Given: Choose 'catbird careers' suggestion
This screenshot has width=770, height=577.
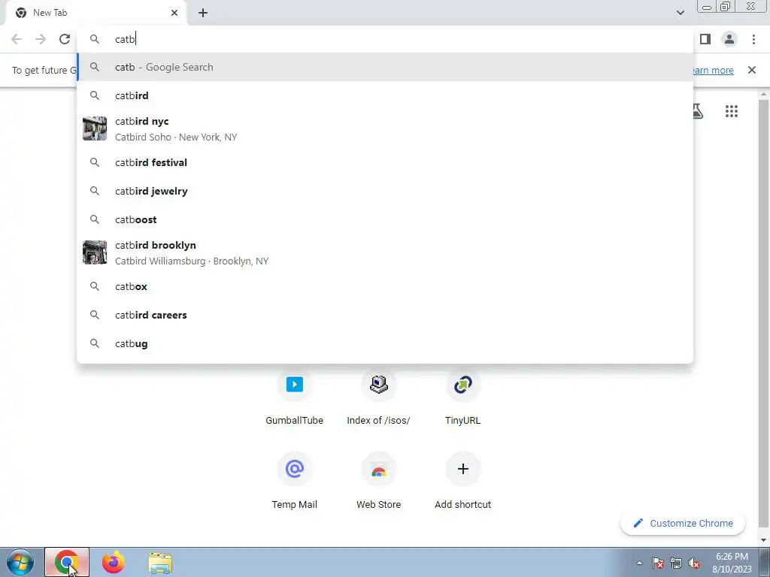Looking at the screenshot, I should point(385,315).
